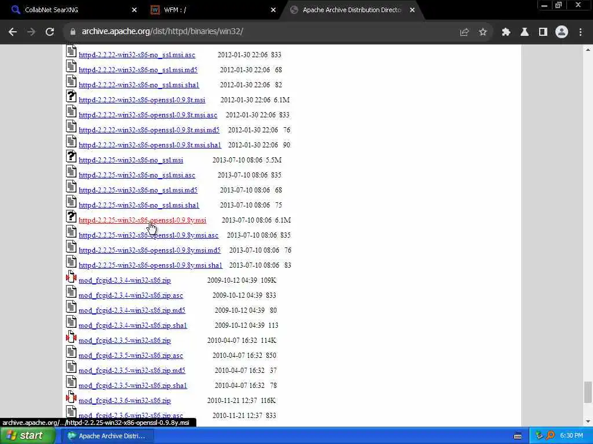The image size is (593, 444).
Task: Toggle the browser side panel
Action: click(543, 32)
